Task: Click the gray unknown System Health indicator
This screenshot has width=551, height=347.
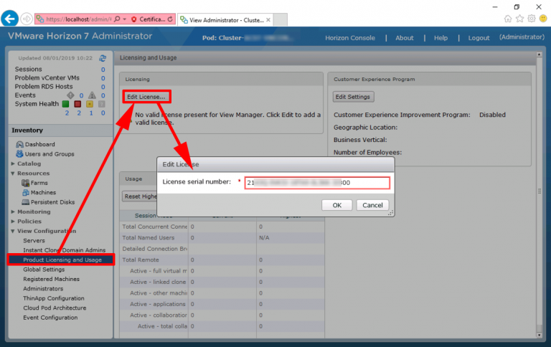Action: click(102, 104)
